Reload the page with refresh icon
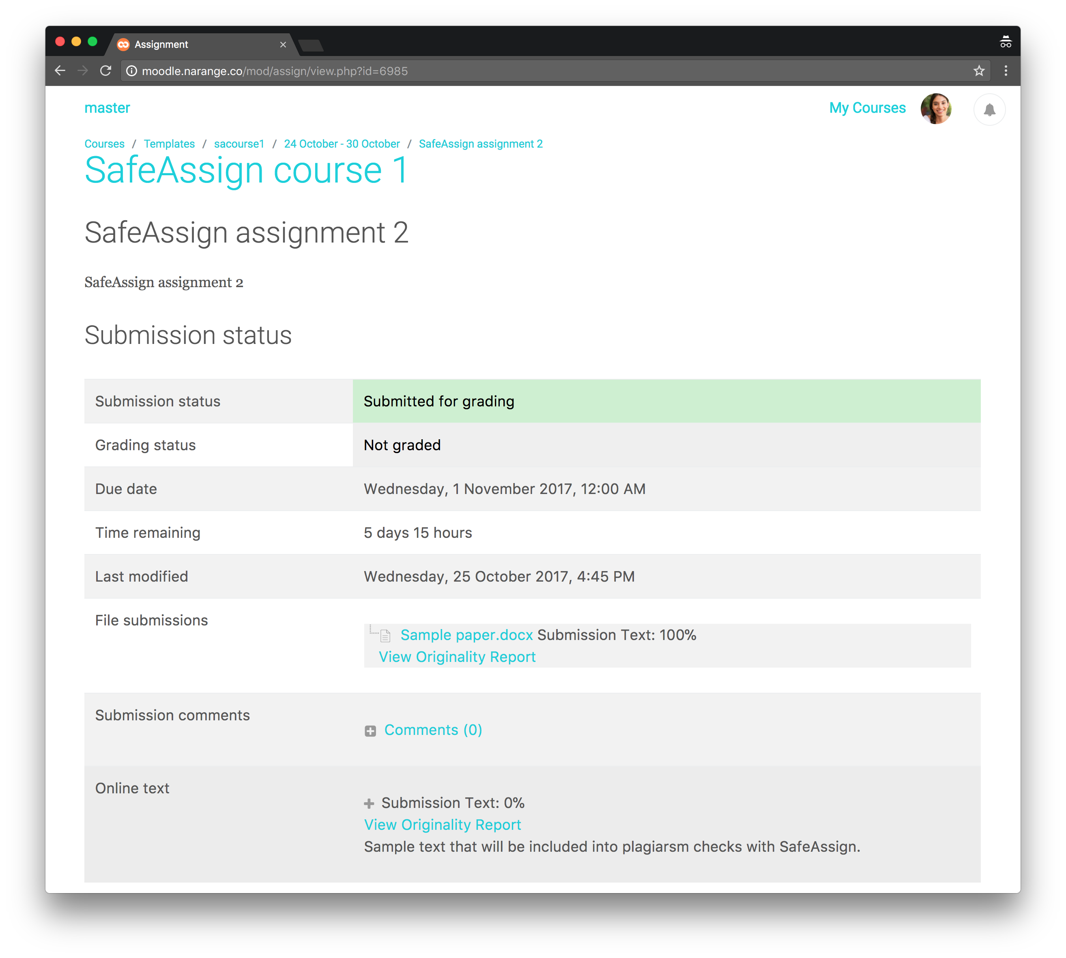 [x=106, y=71]
